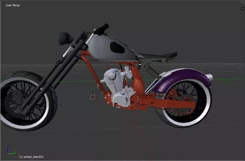This screenshot has height=161, width=245.
Task: Click the area split corner widget
Action: [243, 3]
